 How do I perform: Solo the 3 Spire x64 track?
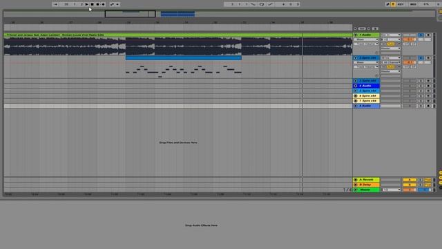[421, 81]
